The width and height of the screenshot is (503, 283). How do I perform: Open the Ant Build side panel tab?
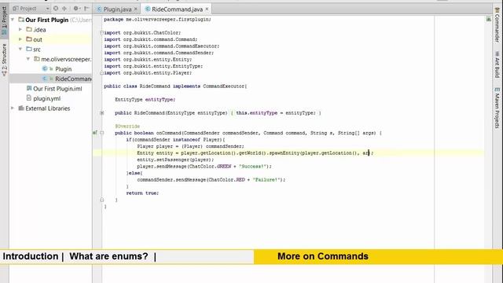(497, 64)
